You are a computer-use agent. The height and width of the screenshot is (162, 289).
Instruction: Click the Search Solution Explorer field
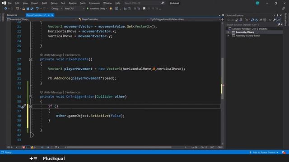click(252, 25)
